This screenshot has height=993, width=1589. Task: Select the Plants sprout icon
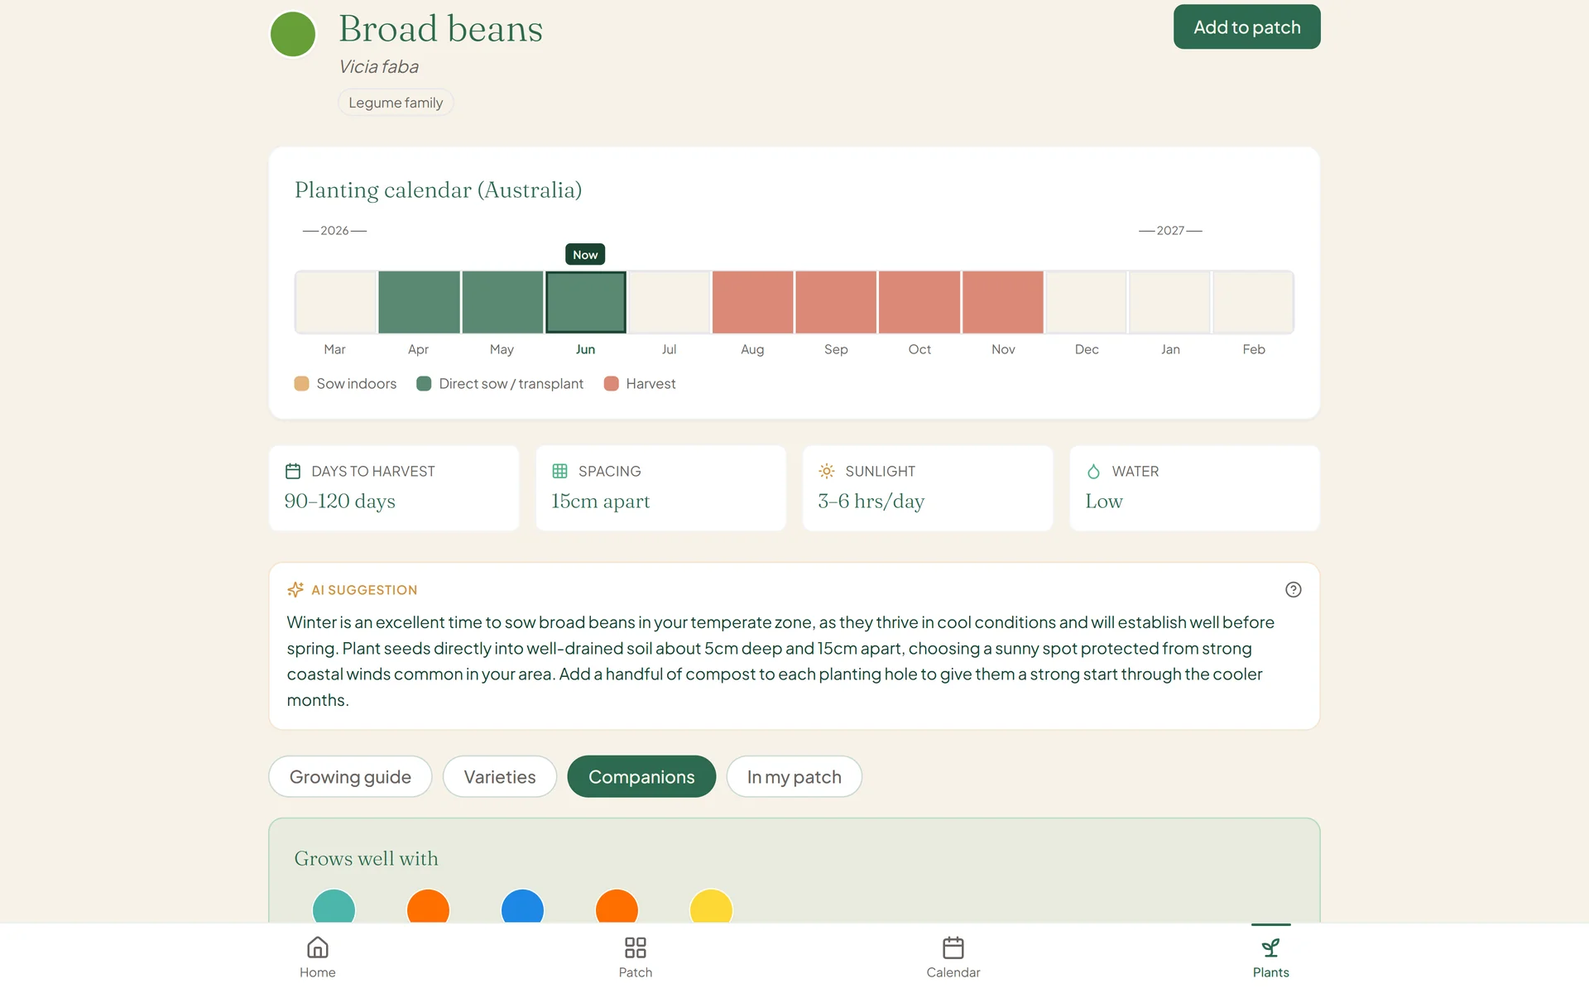click(x=1270, y=947)
